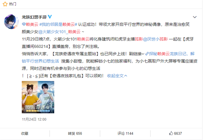This screenshot has width=203, height=140.
Task: Open the 赖美云 super-topic diamond icon
Action: click(24, 24)
